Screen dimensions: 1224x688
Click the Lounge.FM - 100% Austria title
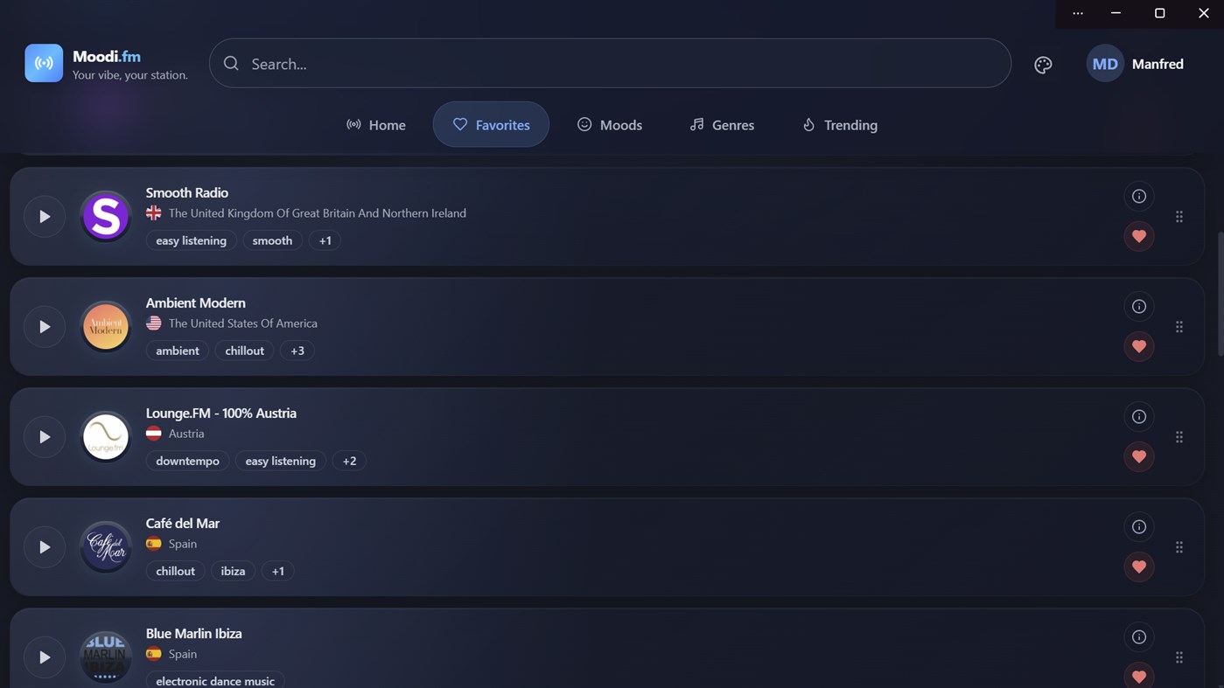point(221,413)
